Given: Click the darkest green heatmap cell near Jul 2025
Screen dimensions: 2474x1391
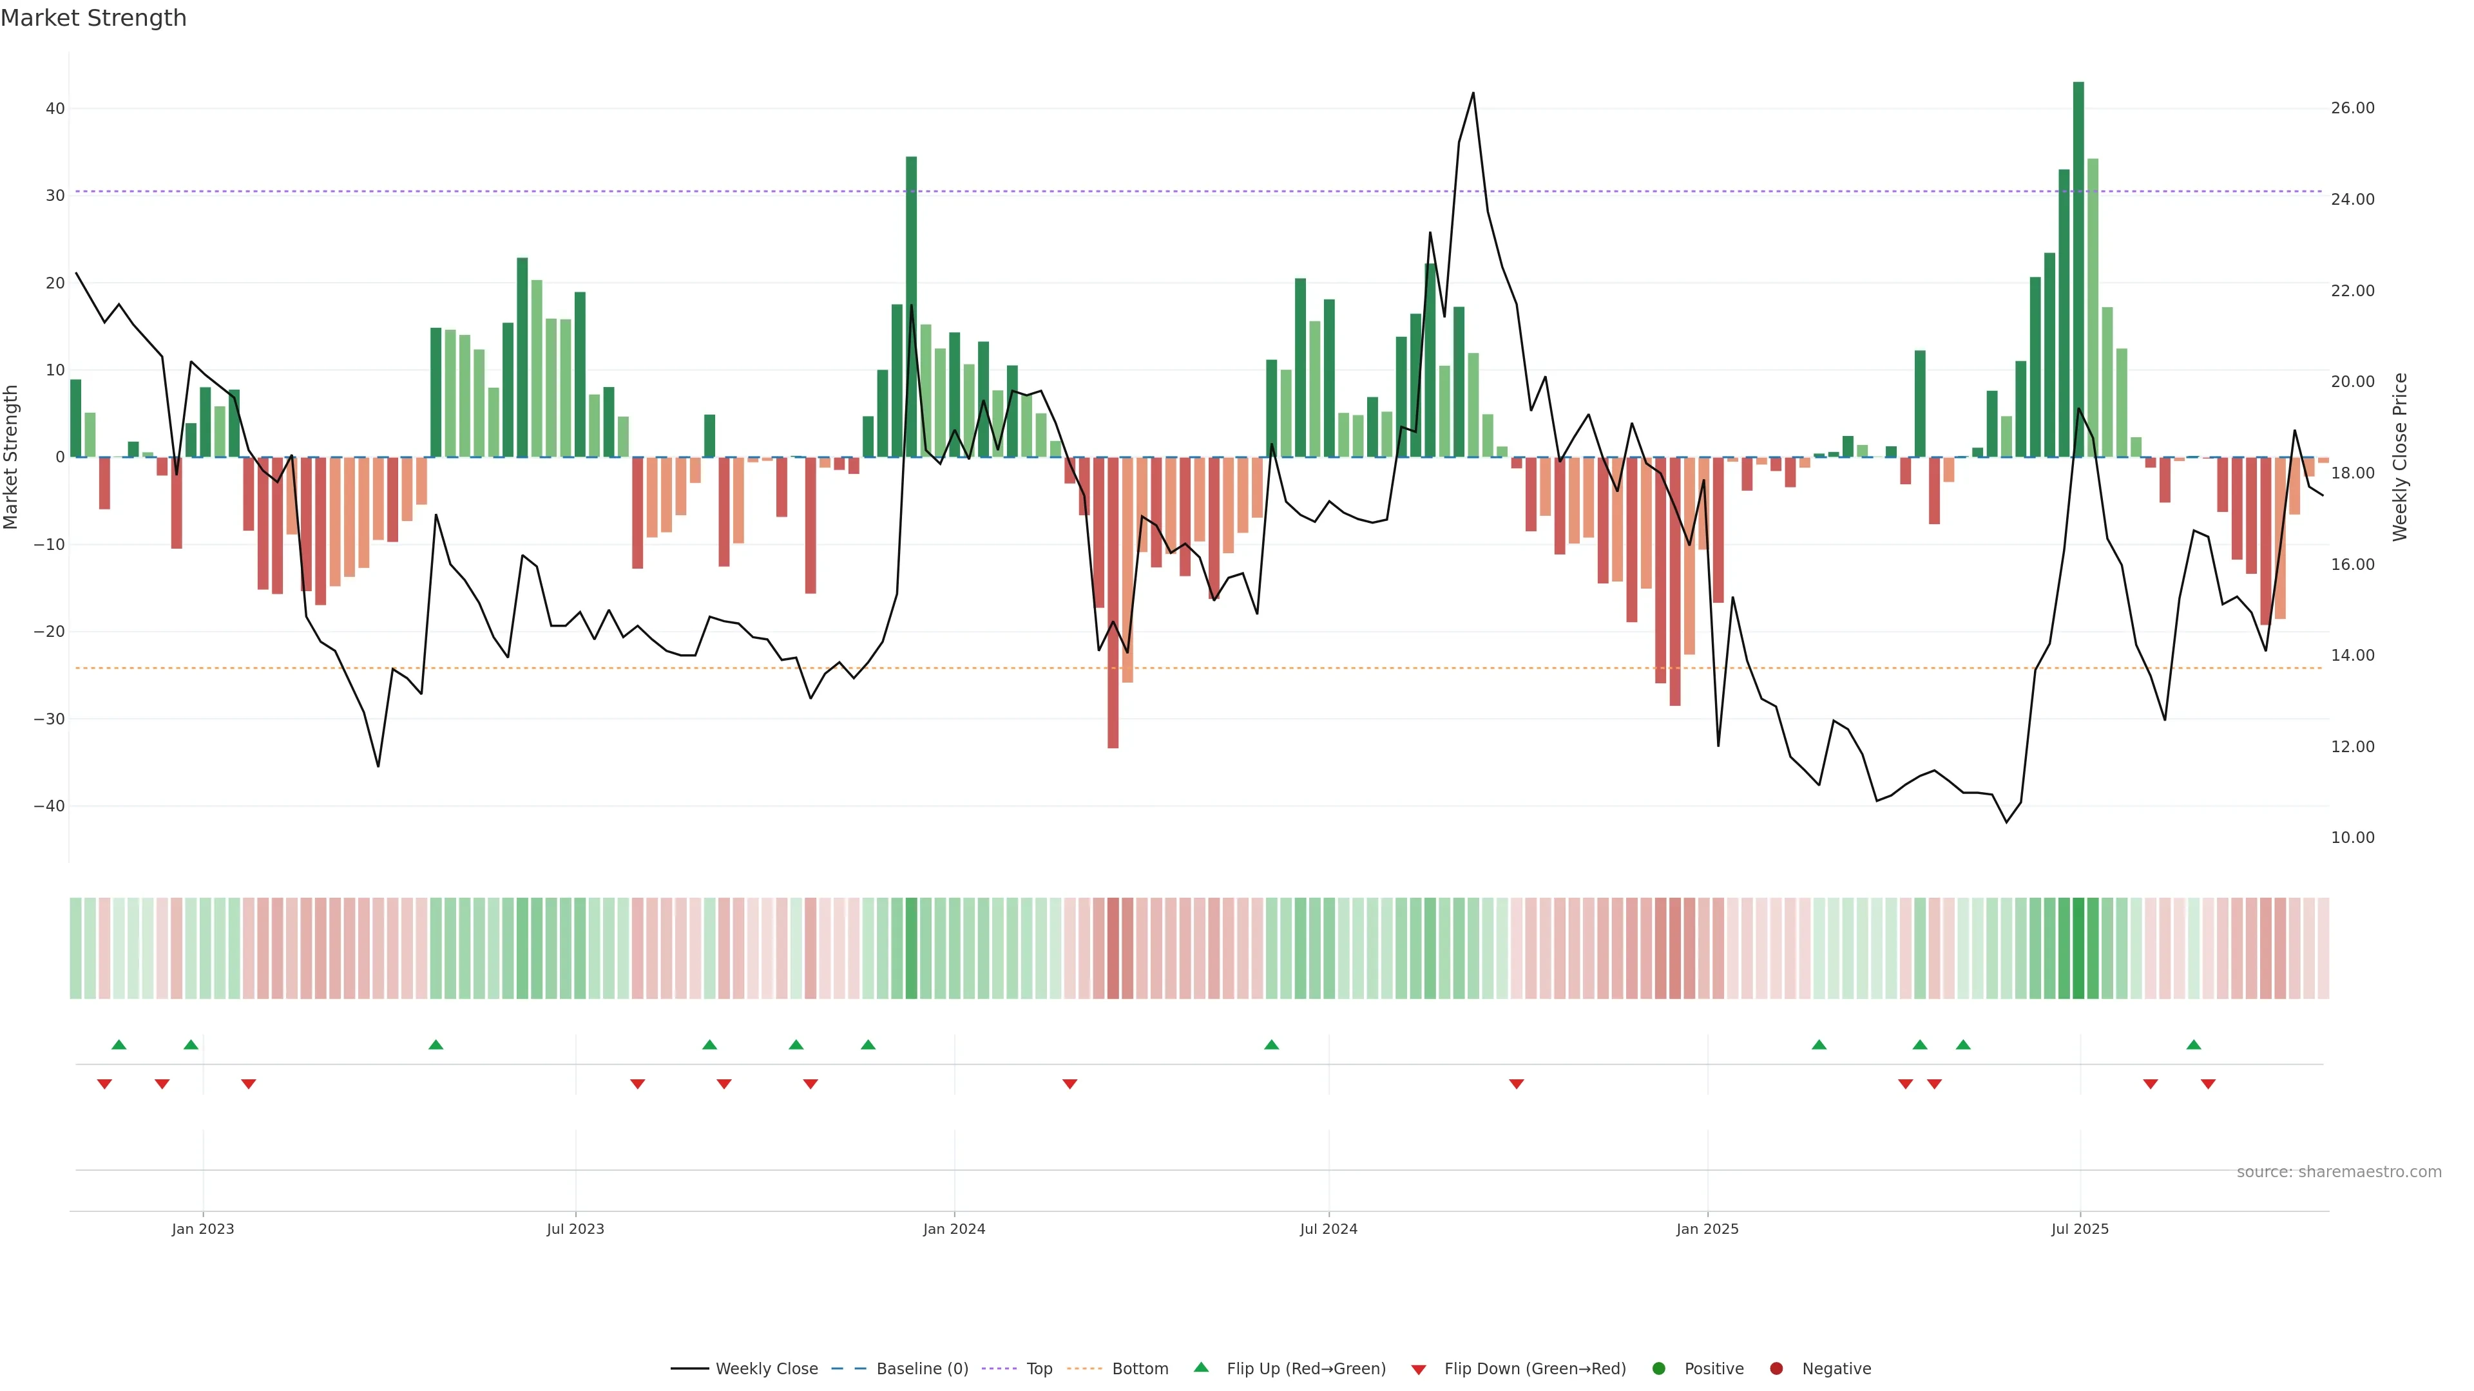Looking at the screenshot, I should pyautogui.click(x=2078, y=949).
